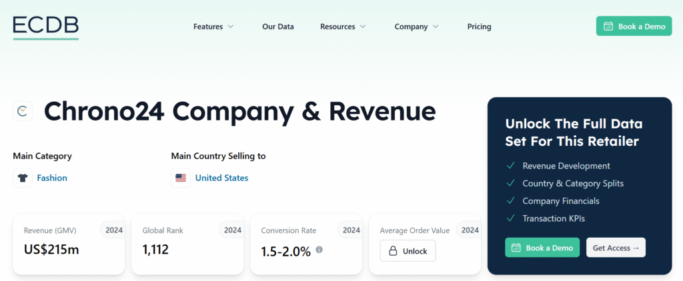
Task: Select the 2024 badge on Revenue card
Action: pyautogui.click(x=113, y=230)
